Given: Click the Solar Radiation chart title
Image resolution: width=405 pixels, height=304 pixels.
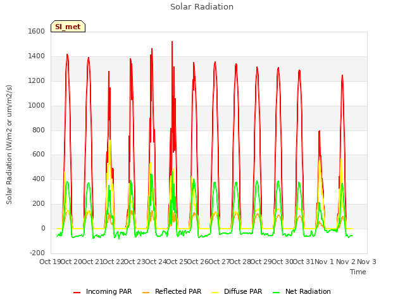Looking at the screenshot, I should tap(202, 7).
